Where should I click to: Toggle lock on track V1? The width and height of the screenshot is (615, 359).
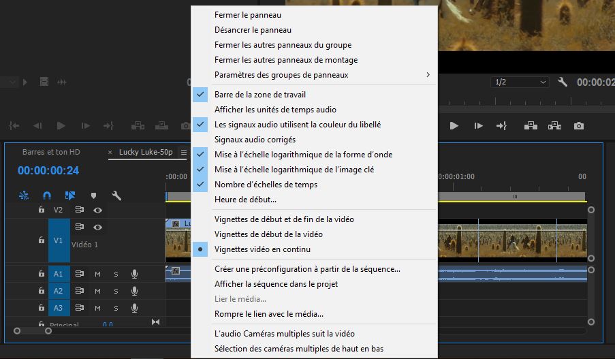coord(42,240)
